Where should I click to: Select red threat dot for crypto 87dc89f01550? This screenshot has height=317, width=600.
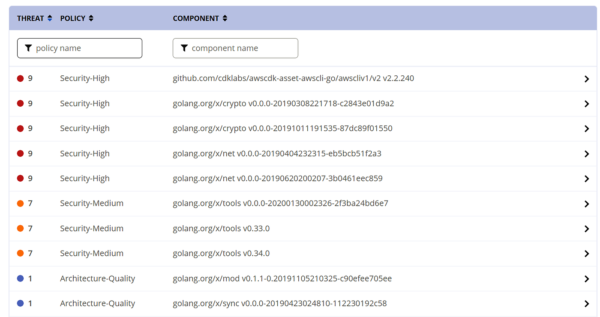pyautogui.click(x=20, y=129)
